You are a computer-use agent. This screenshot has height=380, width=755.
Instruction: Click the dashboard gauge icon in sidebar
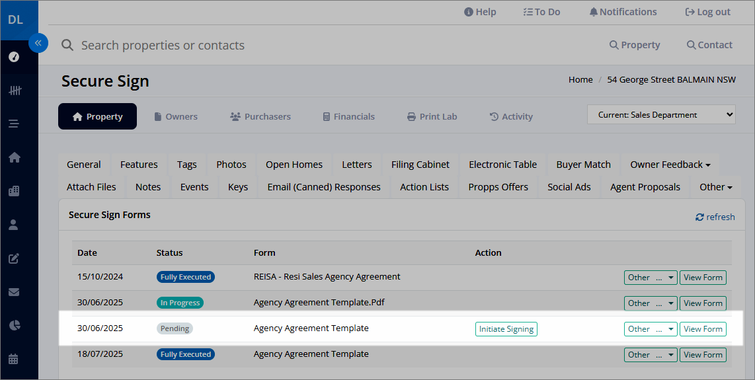point(14,57)
